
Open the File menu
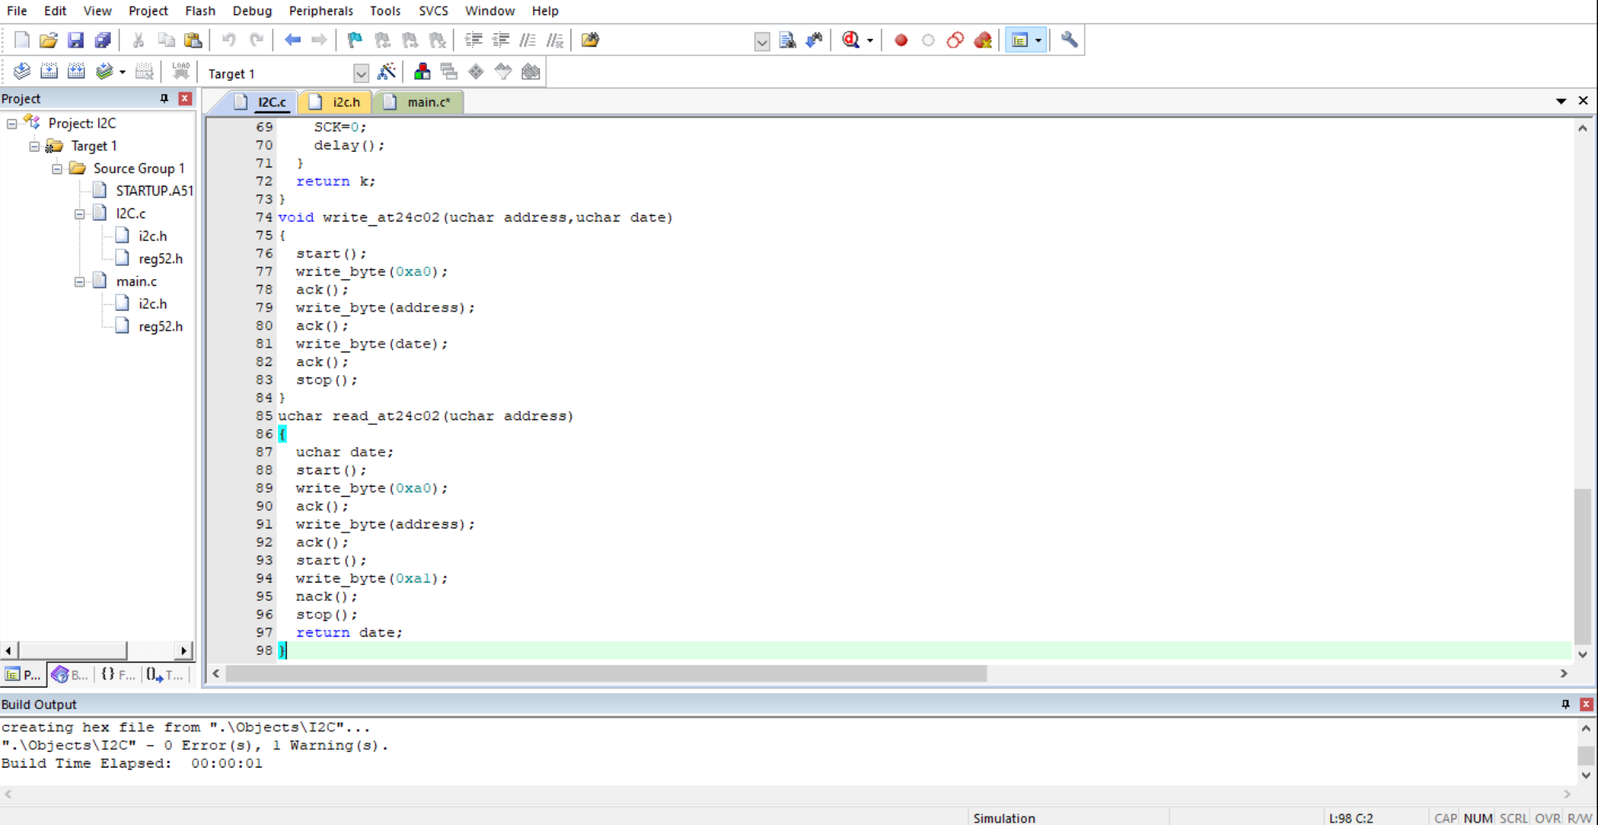(x=17, y=11)
